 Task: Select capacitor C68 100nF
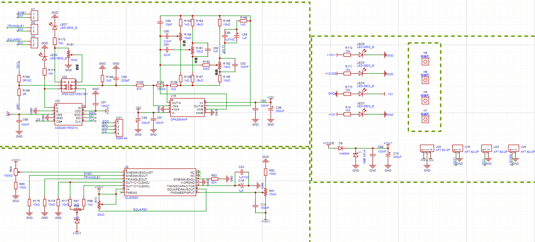(19, 121)
